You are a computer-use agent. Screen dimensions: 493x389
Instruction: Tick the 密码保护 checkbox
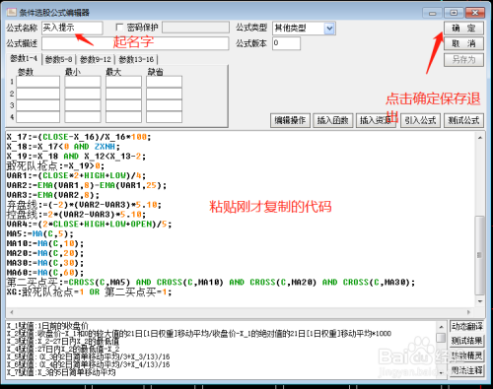click(x=119, y=28)
